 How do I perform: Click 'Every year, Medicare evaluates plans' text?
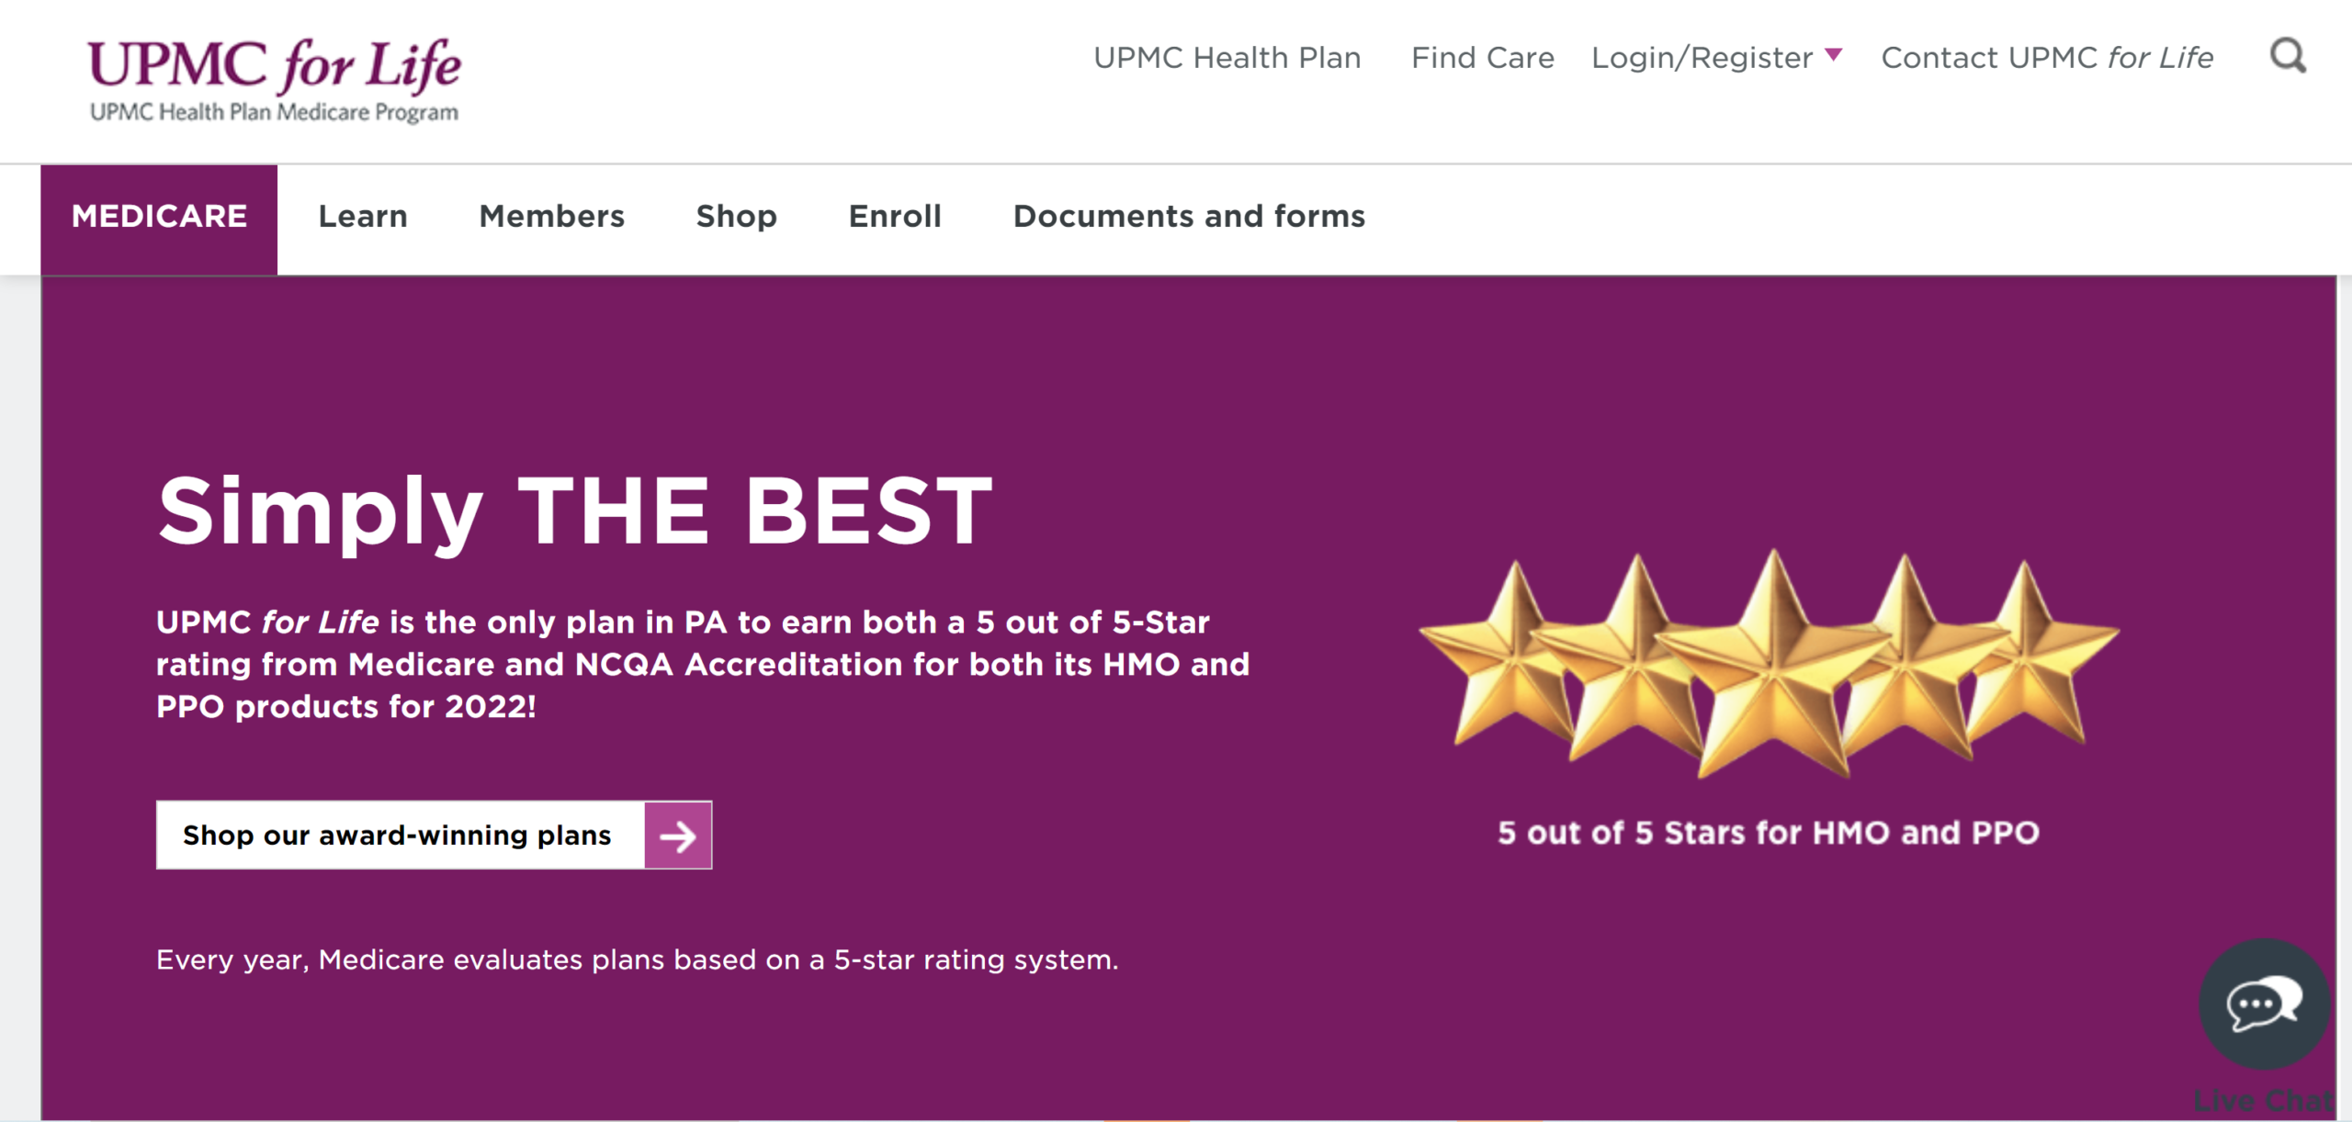coord(637,960)
